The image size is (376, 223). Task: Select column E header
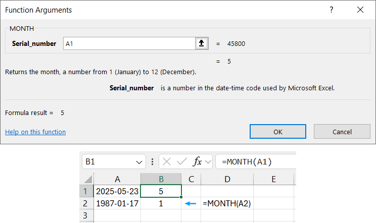[x=273, y=179]
